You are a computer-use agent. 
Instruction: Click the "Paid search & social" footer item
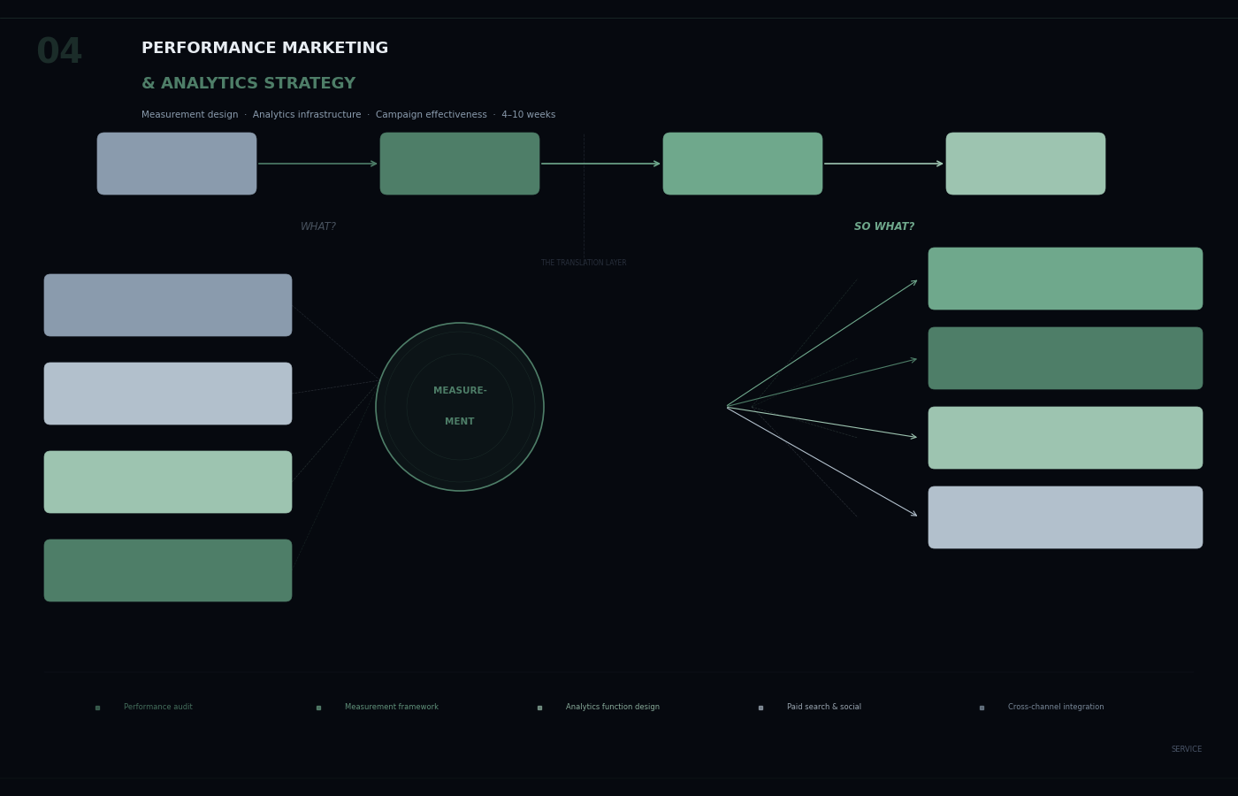tap(824, 708)
